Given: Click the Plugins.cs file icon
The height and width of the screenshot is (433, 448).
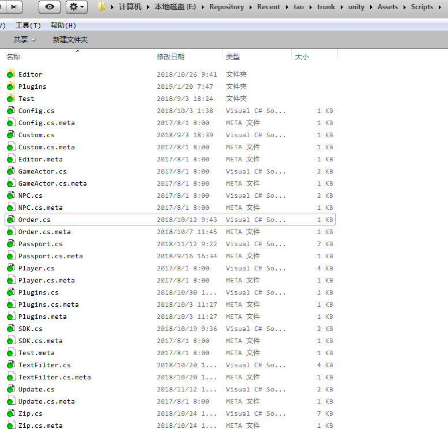Looking at the screenshot, I should click(10, 292).
